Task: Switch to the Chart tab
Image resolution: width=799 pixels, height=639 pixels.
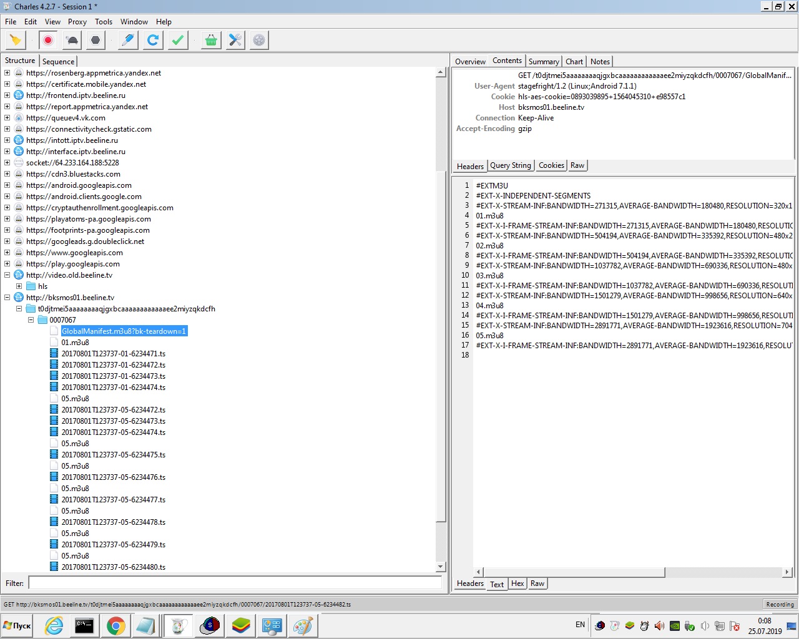Action: coord(574,61)
